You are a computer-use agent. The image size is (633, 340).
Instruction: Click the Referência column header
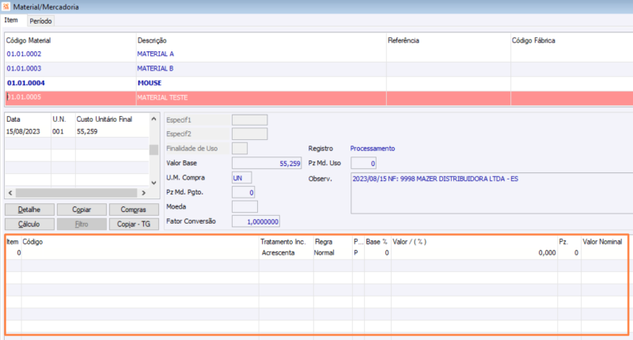pyautogui.click(x=404, y=40)
